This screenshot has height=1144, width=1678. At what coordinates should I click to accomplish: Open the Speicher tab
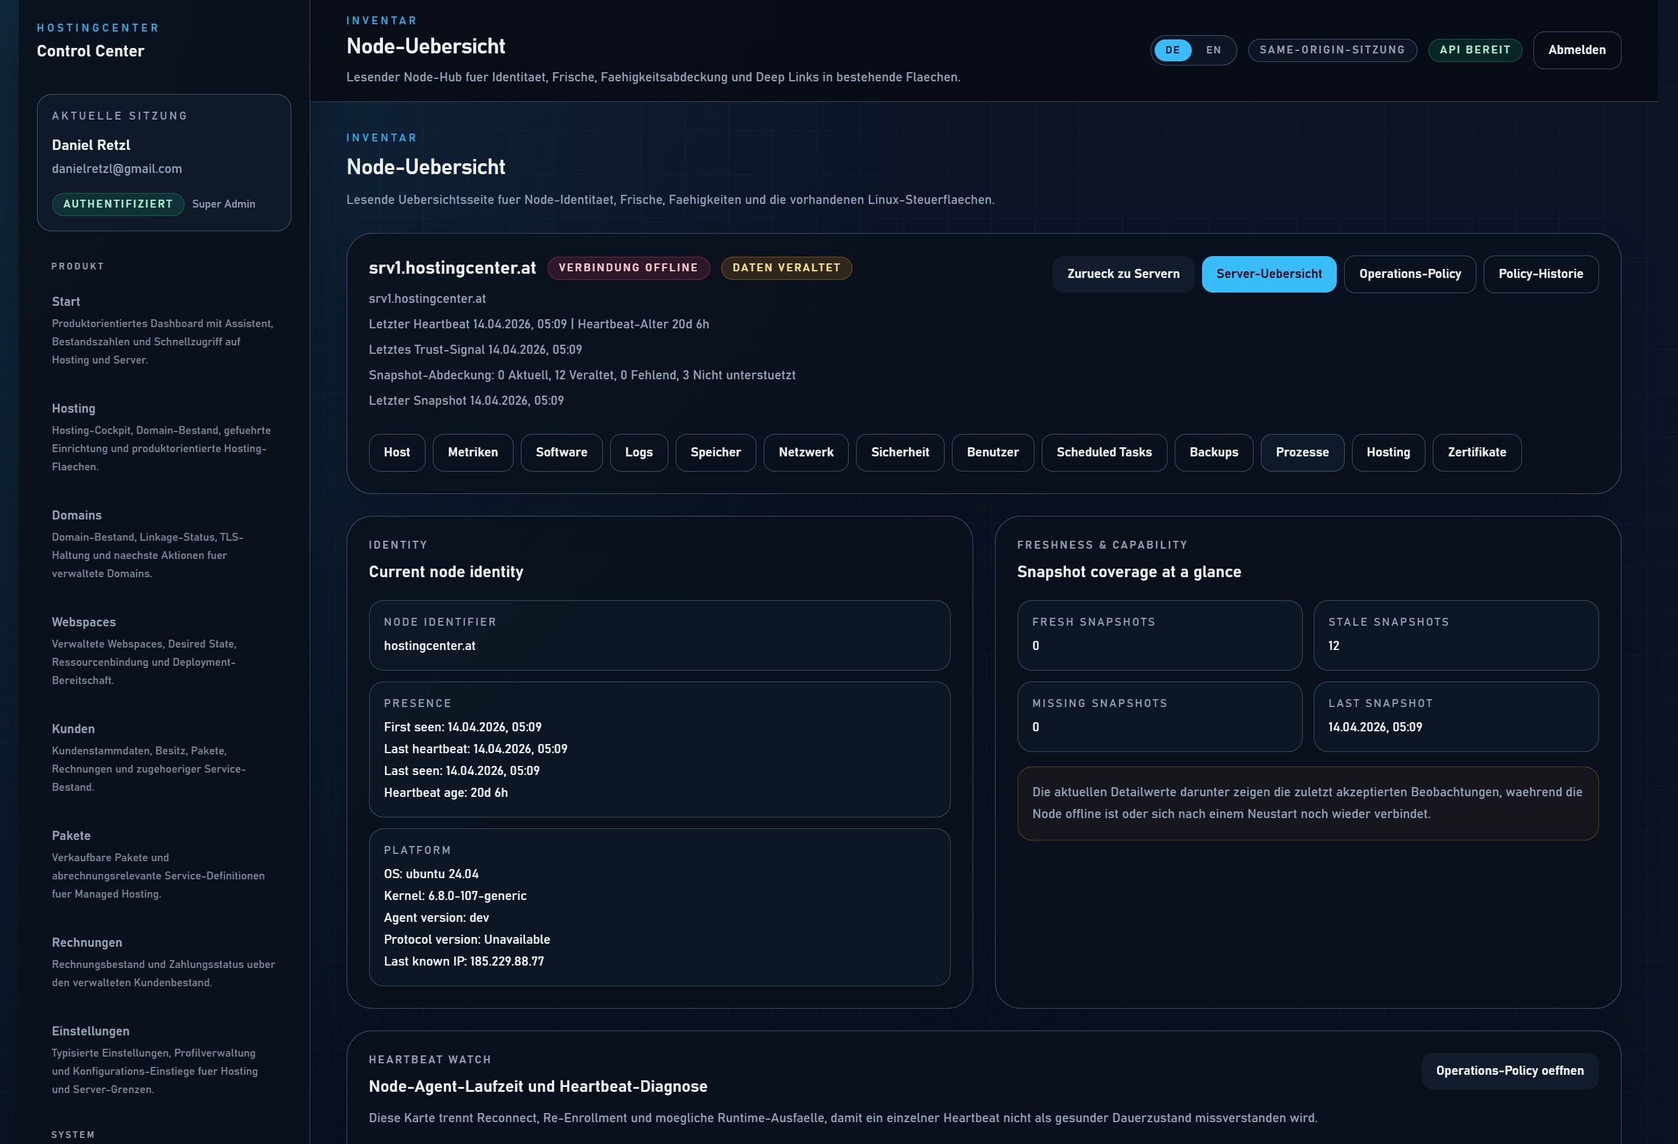pos(716,452)
